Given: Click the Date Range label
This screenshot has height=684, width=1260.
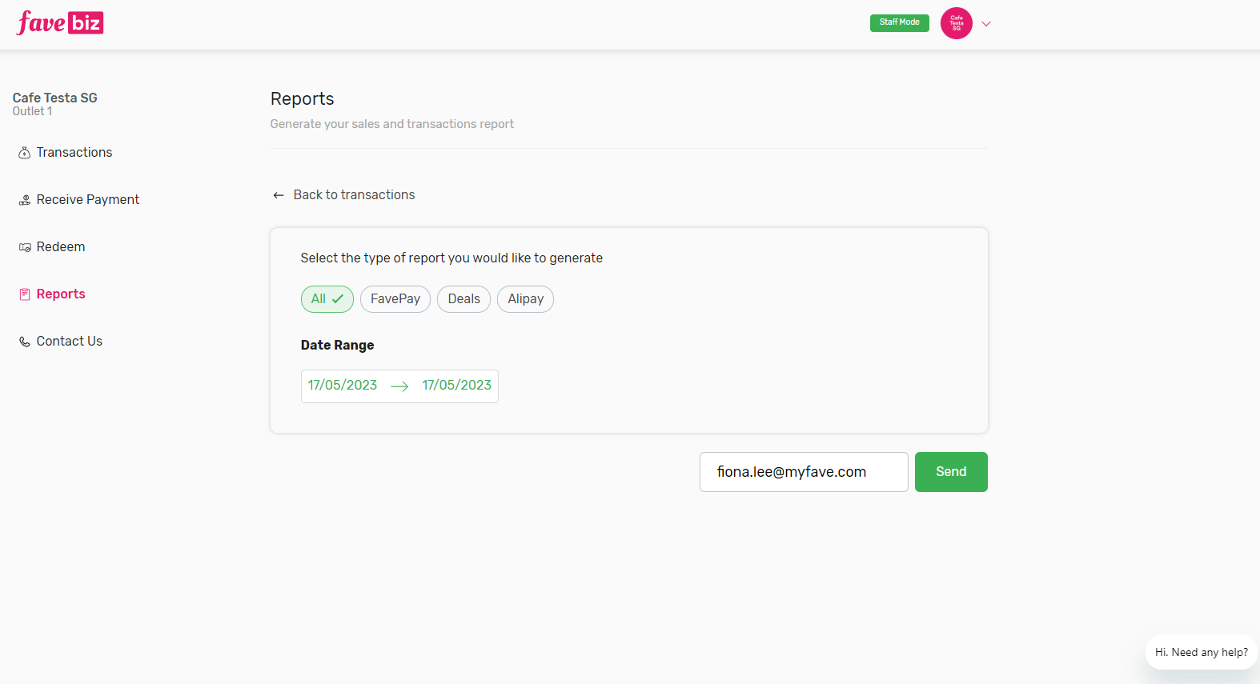Looking at the screenshot, I should (x=337, y=345).
